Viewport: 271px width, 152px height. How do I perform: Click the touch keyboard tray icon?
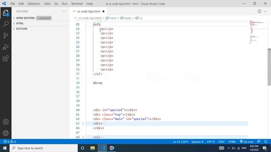[x=221, y=148]
